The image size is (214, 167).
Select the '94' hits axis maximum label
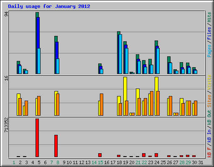point(6,14)
